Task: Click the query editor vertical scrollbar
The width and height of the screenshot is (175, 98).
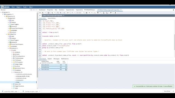Action: click(x=174, y=42)
